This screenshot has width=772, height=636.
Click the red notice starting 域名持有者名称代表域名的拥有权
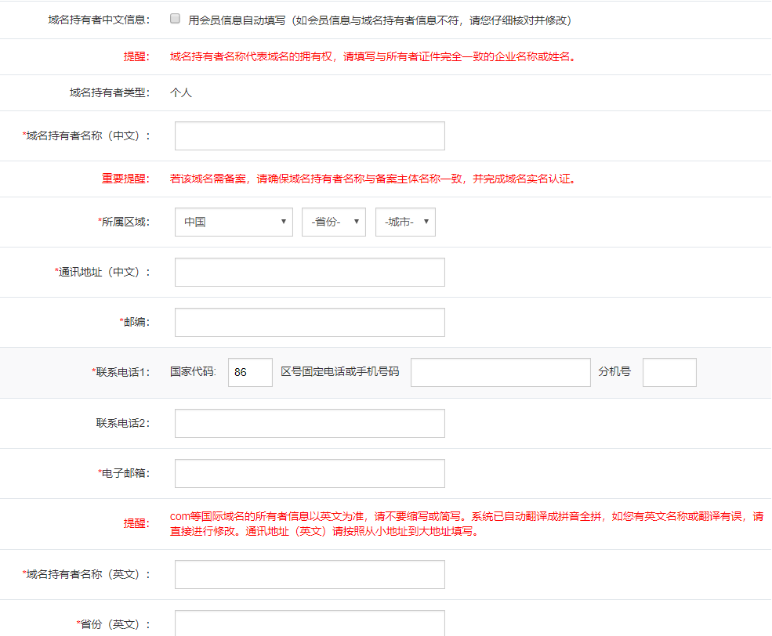click(x=373, y=56)
